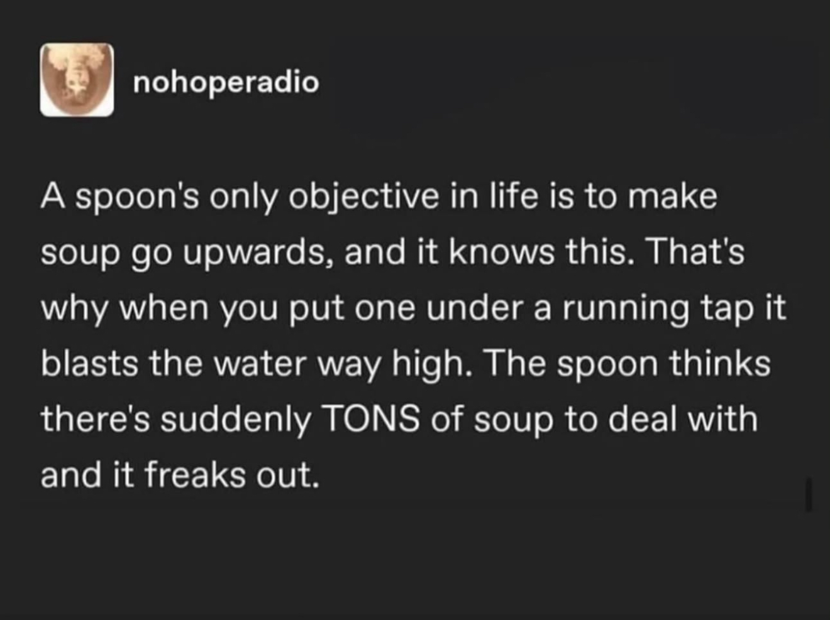
Task: Open the nohoperadio avatar image
Action: tap(77, 80)
